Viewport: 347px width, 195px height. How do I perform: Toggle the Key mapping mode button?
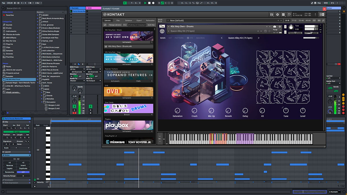[x=319, y=3]
